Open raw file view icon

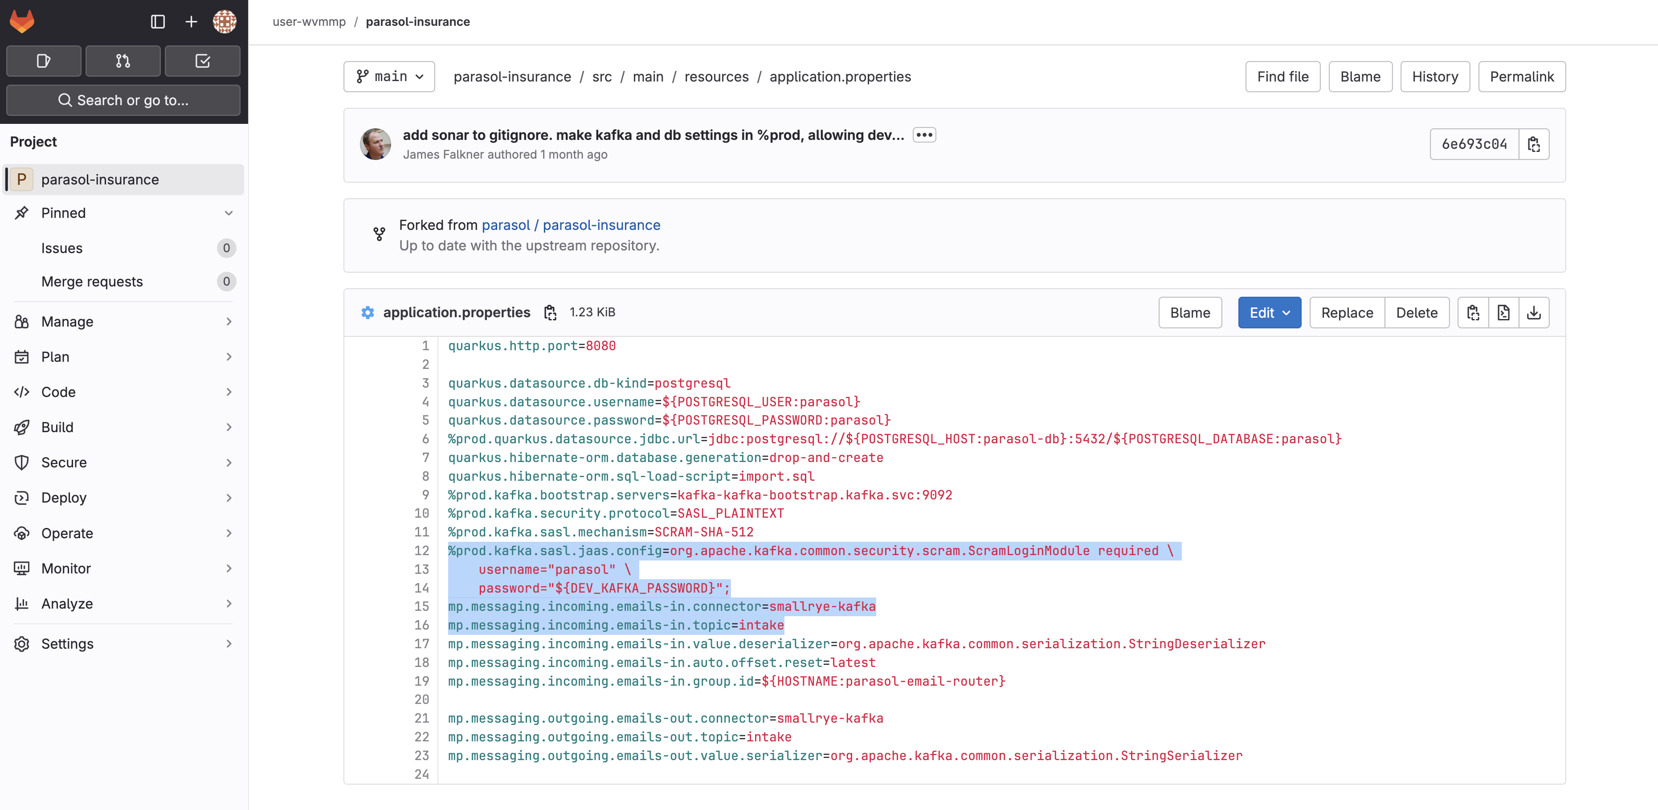1503,313
